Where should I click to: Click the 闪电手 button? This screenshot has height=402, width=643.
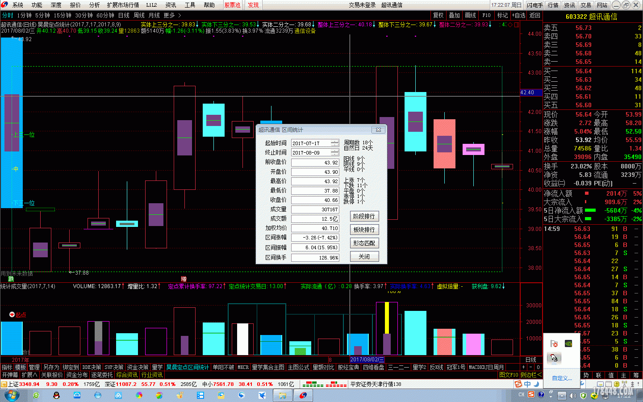[535, 5]
